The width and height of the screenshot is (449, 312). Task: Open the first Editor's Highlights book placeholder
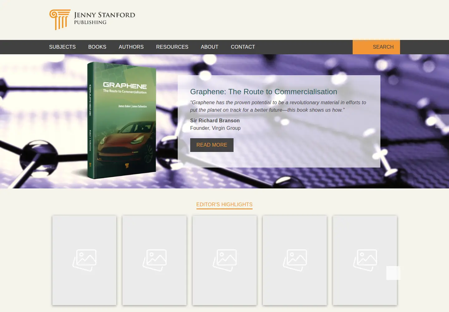coord(84,260)
